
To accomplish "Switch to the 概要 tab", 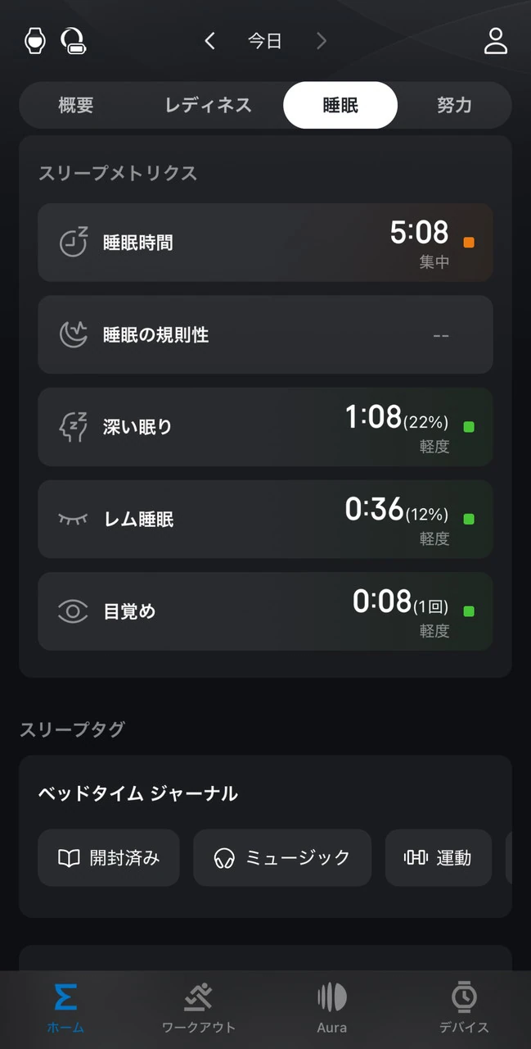I will pyautogui.click(x=76, y=106).
